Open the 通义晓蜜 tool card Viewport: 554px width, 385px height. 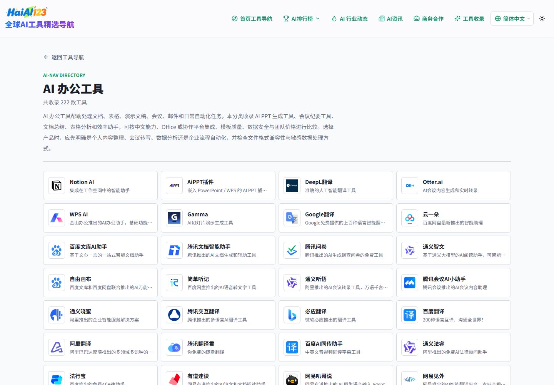100,315
